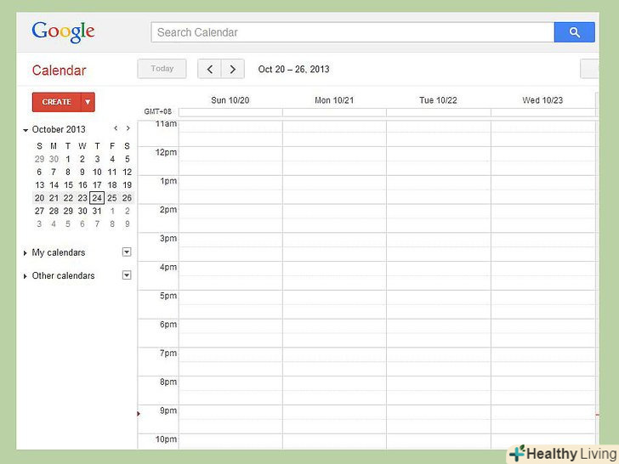Screen dimensions: 619x464
Task: Select October 10 in mini calendar
Action: pyautogui.click(x=97, y=172)
